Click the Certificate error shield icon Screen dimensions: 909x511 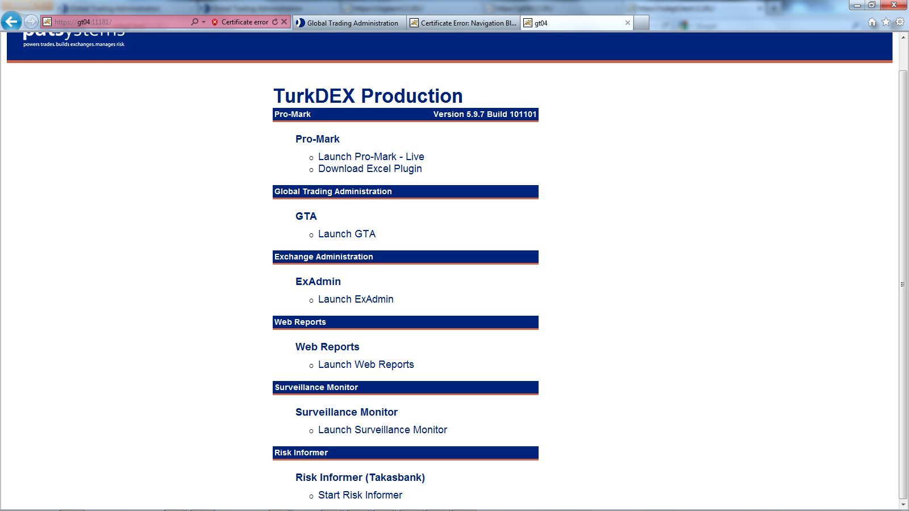click(215, 22)
